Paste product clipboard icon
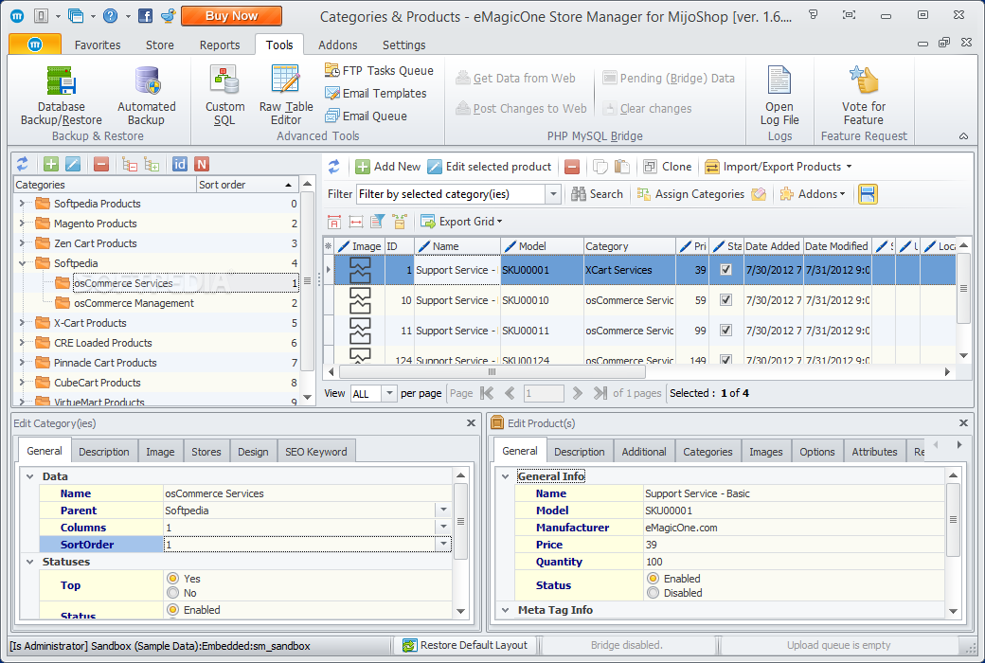The height and width of the screenshot is (663, 985). (622, 167)
